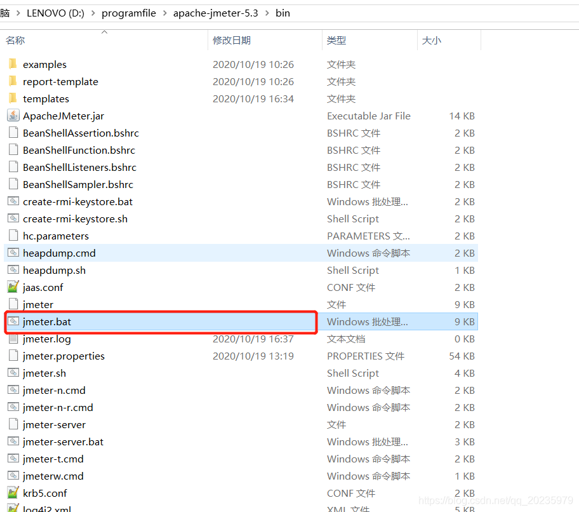Image resolution: width=579 pixels, height=512 pixels.
Task: Select the examples file name
Action: (44, 65)
